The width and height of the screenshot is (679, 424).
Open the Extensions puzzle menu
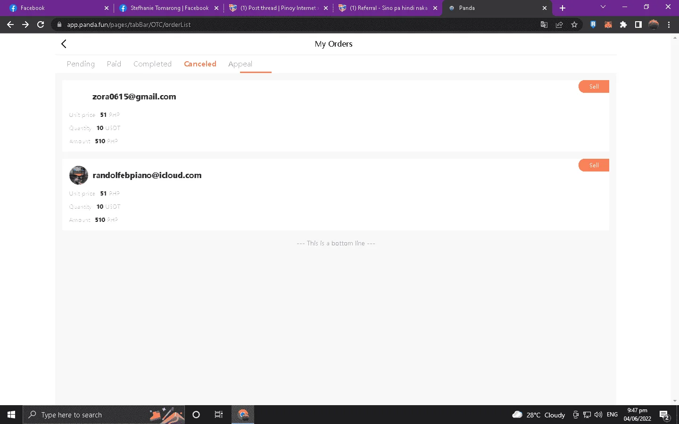tap(623, 24)
